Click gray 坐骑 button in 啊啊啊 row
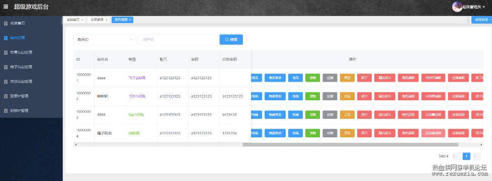 (x=330, y=96)
